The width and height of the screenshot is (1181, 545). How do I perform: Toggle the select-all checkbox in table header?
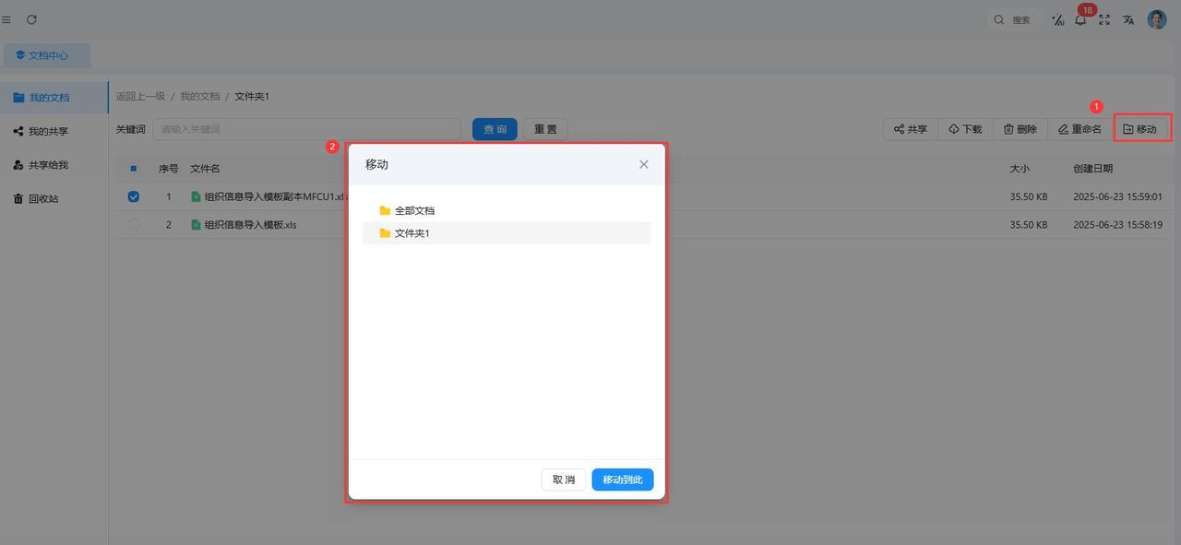tap(134, 169)
